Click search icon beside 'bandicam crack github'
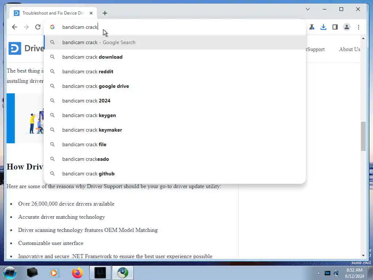The width and height of the screenshot is (373, 280). click(x=52, y=174)
